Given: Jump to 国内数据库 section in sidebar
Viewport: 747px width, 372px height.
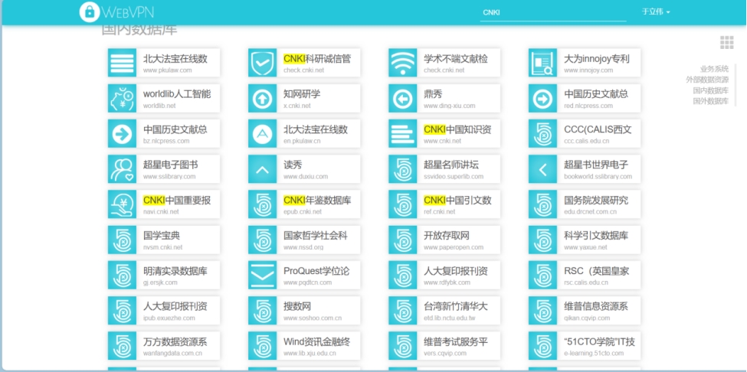Looking at the screenshot, I should coord(710,90).
